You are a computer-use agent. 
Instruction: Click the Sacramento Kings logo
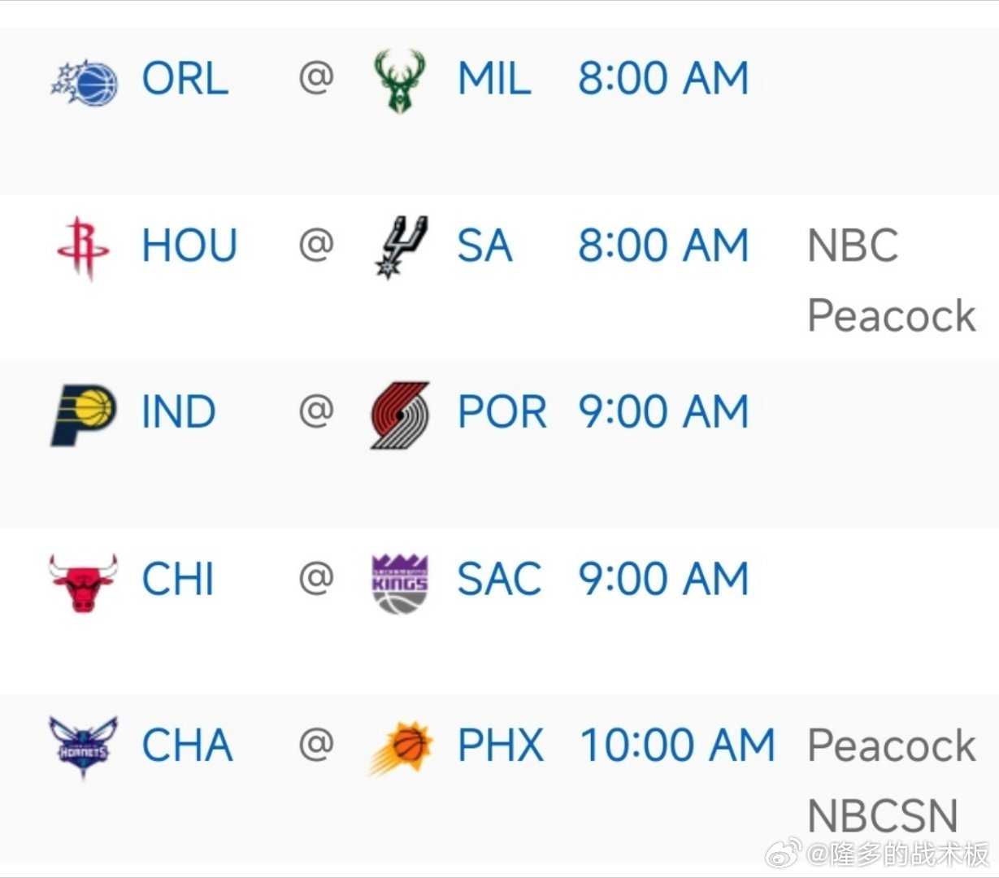pyautogui.click(x=400, y=582)
